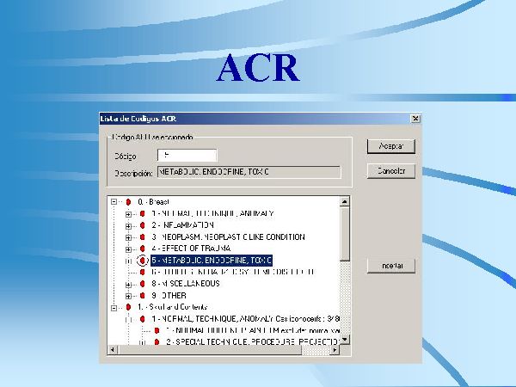Expand the 4 - EFFECT OF TRAUMA node
The image size is (516, 387).
coord(129,248)
